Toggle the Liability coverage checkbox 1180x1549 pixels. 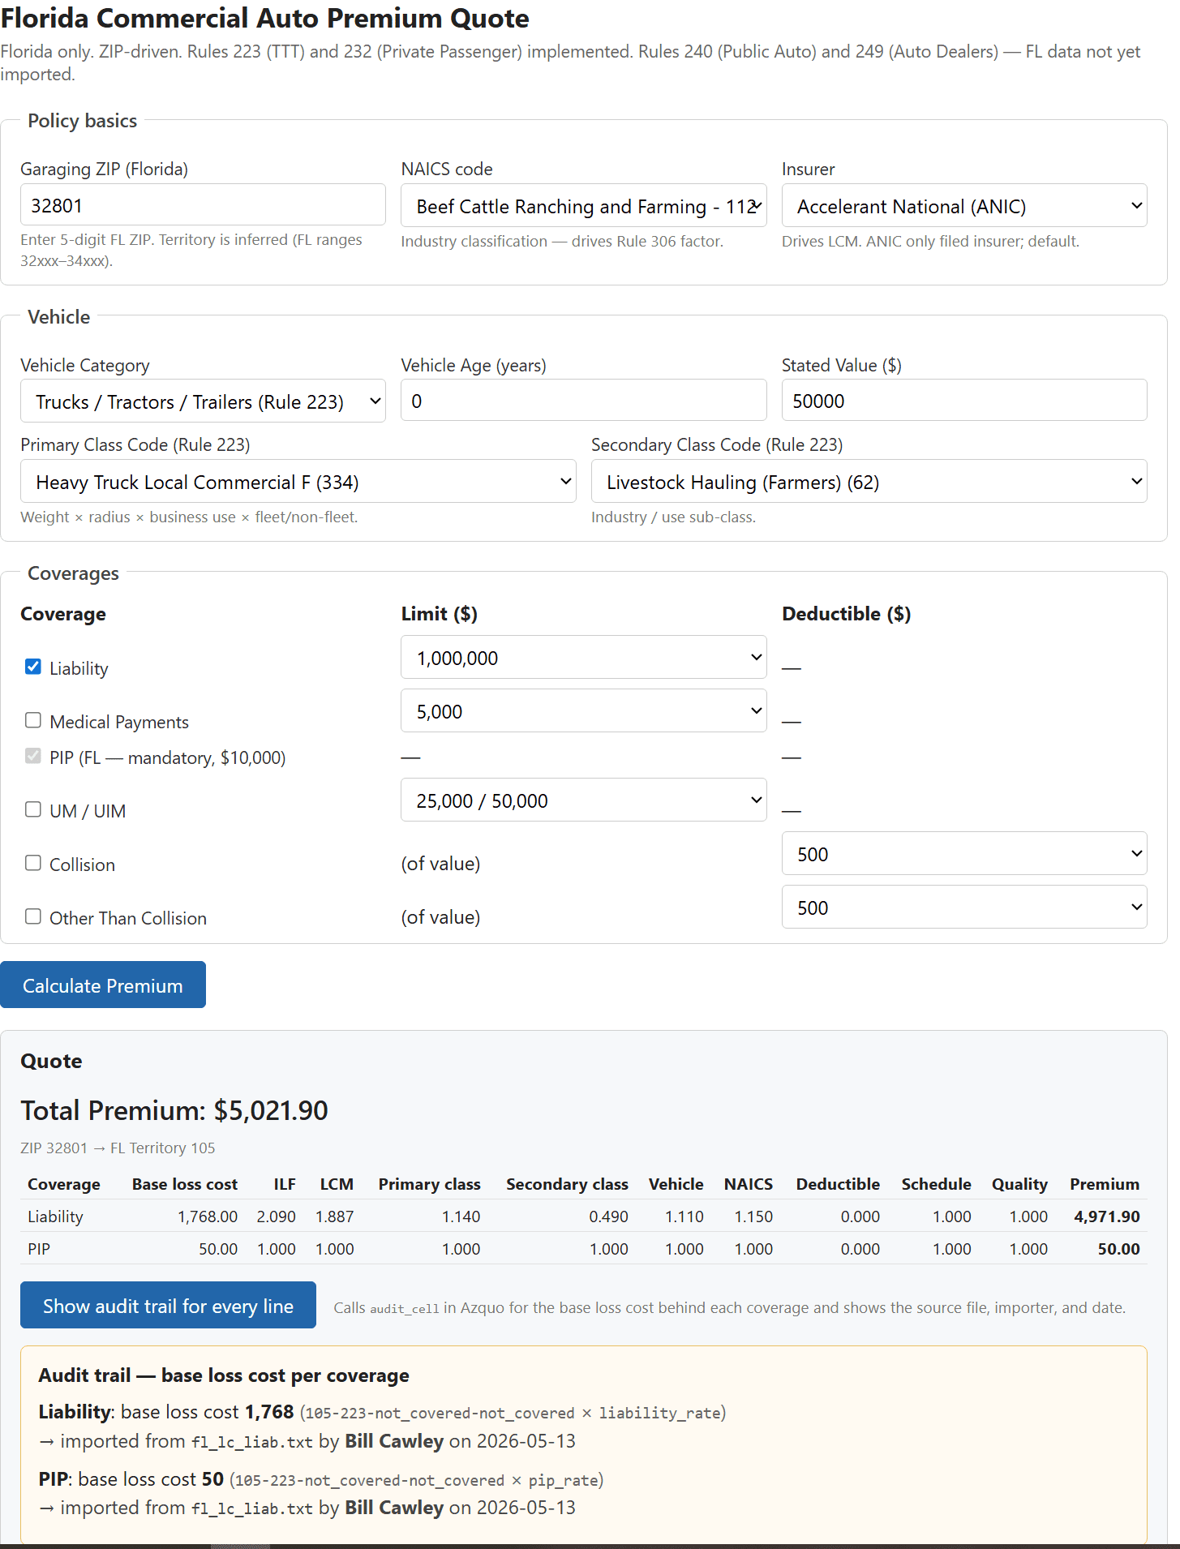(x=33, y=667)
